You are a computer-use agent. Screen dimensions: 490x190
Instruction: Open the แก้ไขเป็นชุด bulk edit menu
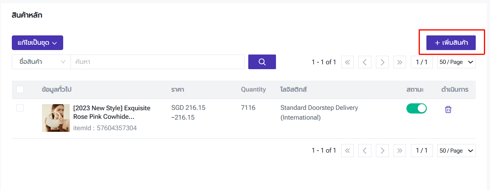tap(38, 43)
